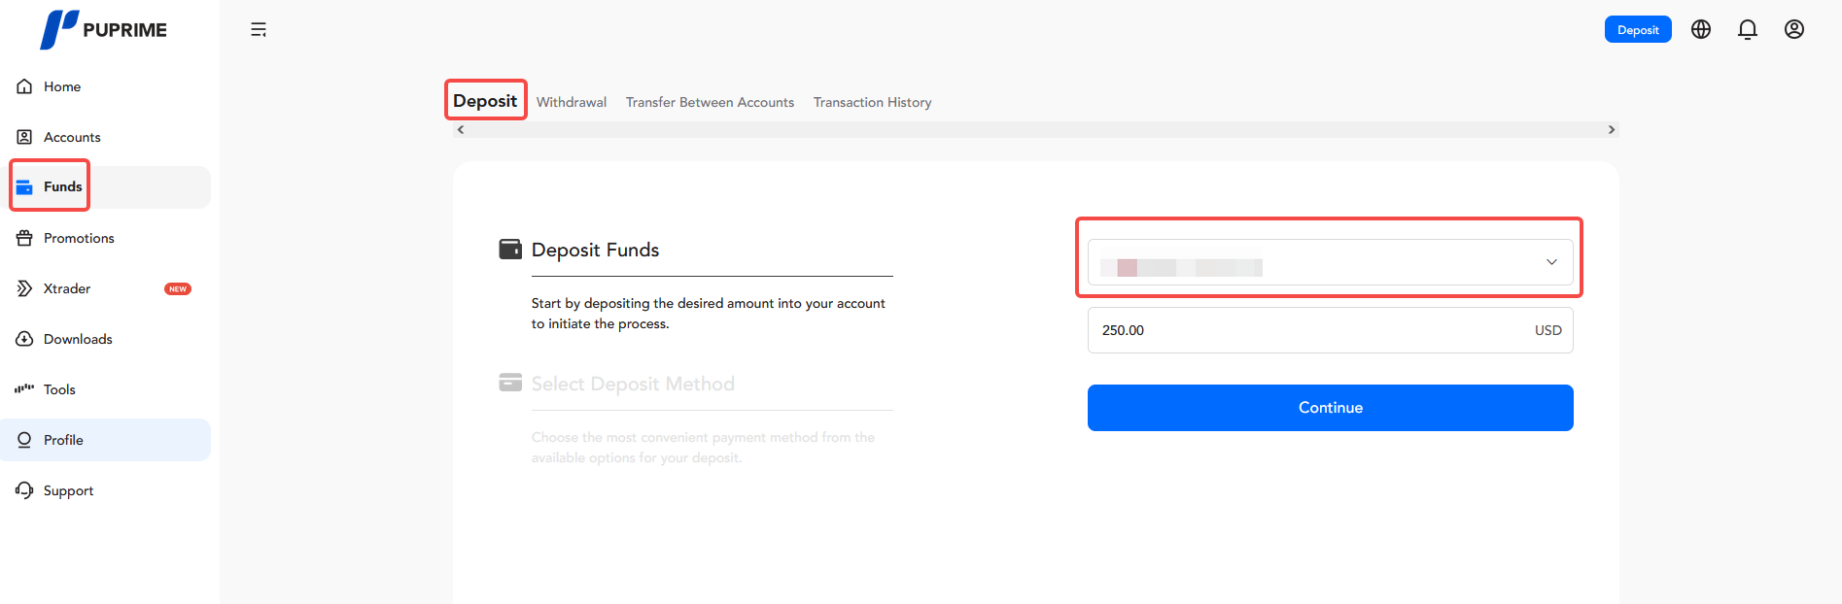Open Promotions gift icon item

tap(79, 238)
